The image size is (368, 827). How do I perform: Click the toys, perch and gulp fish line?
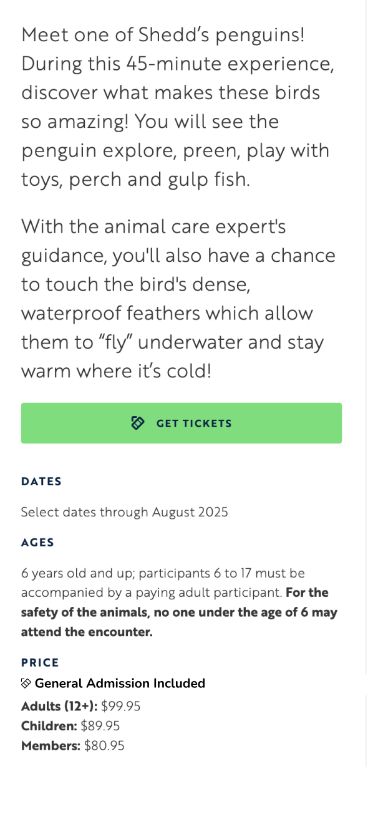coord(135,180)
